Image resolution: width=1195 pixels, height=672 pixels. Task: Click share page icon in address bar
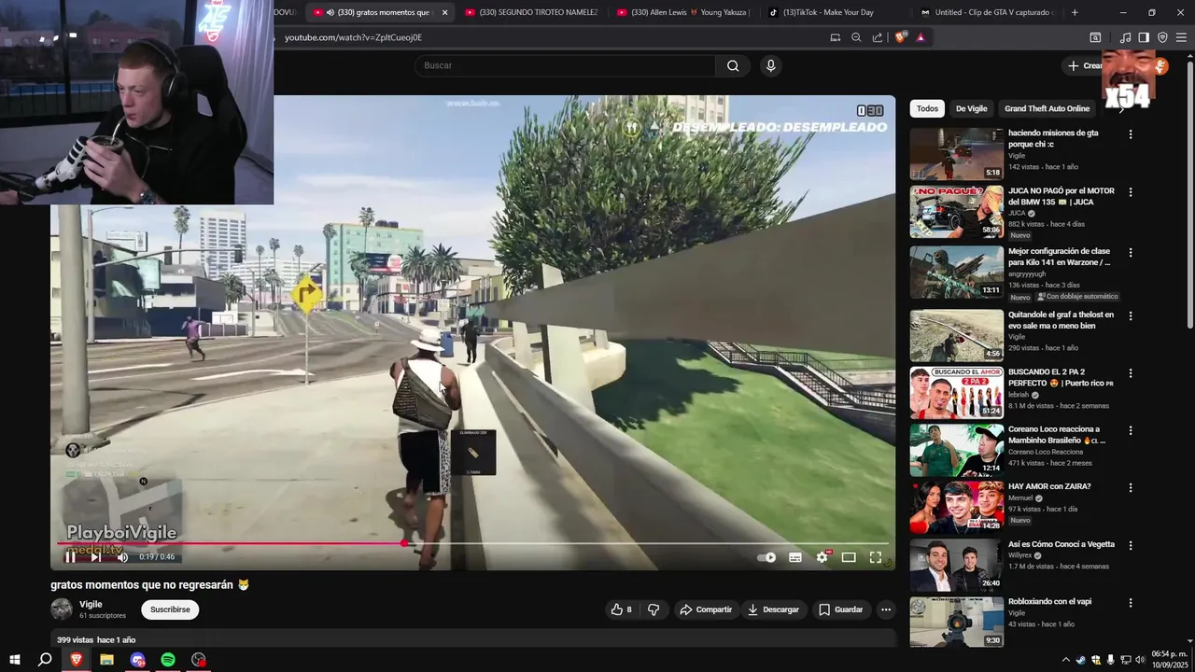[878, 37]
